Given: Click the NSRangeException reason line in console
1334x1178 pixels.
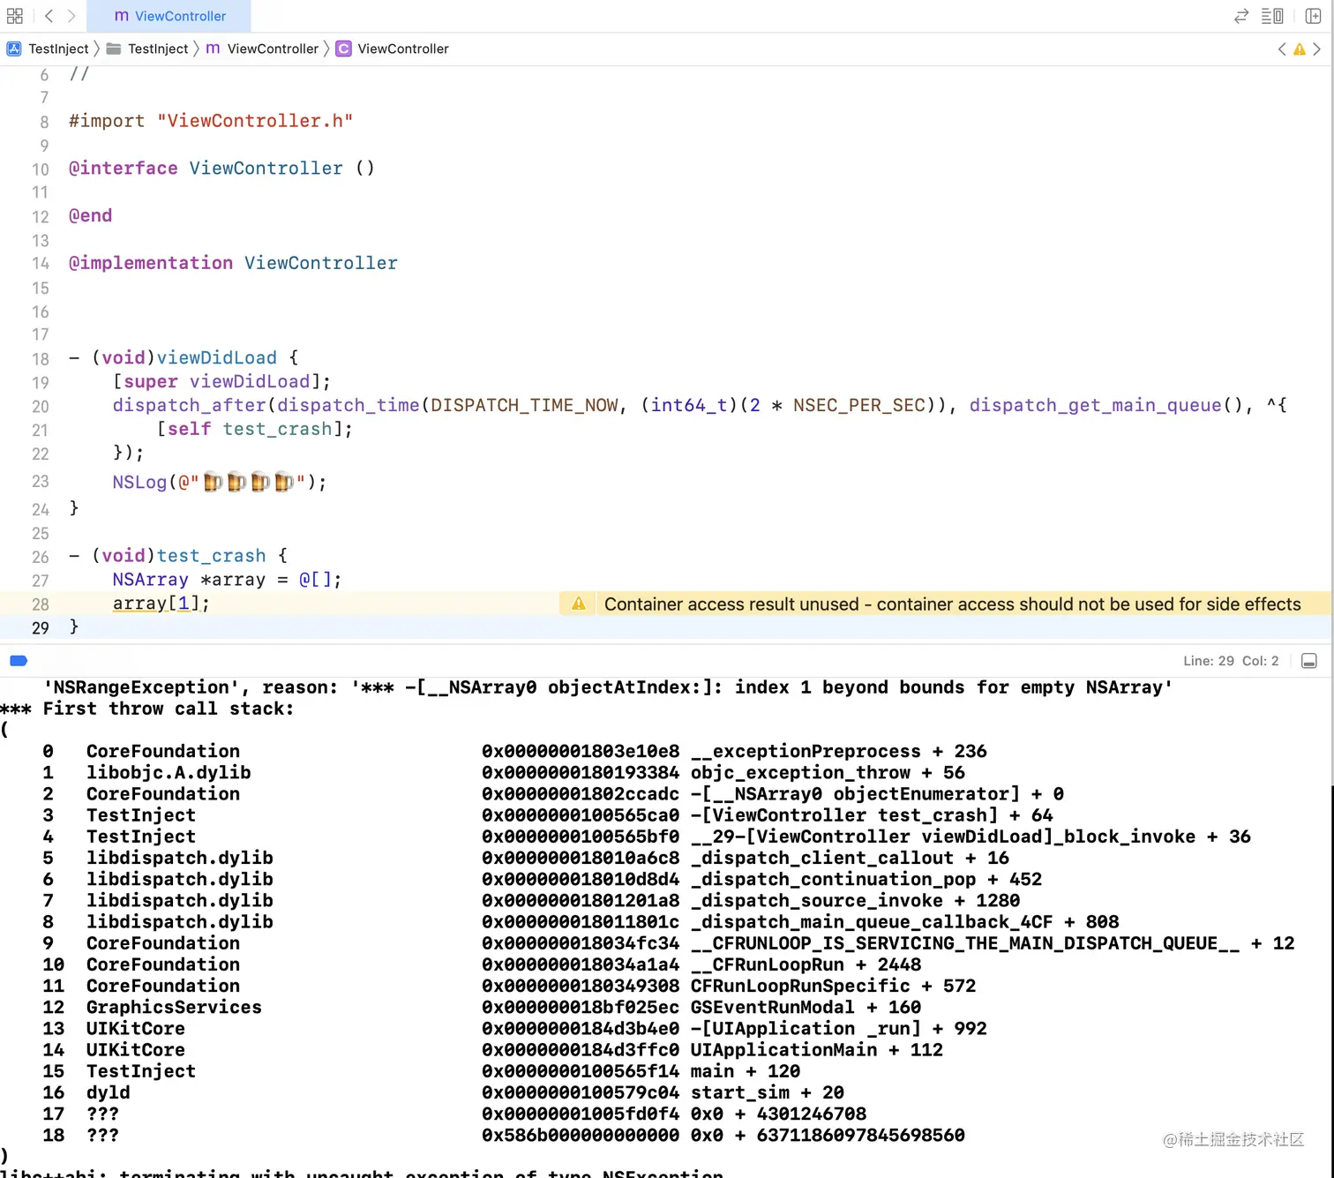Looking at the screenshot, I should click(x=608, y=687).
